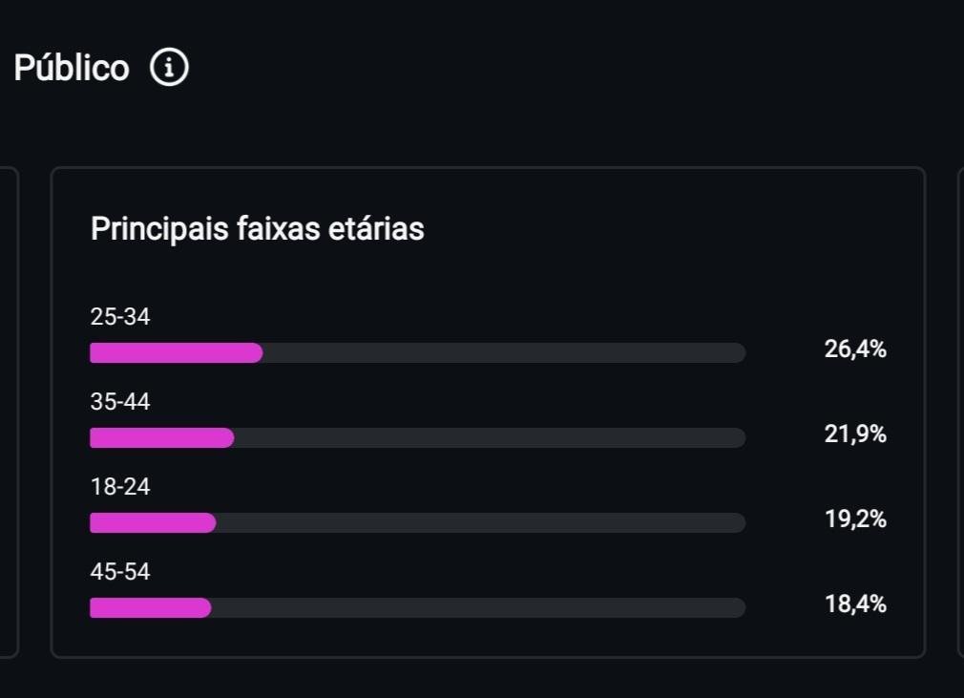Click the 21,9% percentage value
The image size is (964, 698).
pyautogui.click(x=855, y=434)
